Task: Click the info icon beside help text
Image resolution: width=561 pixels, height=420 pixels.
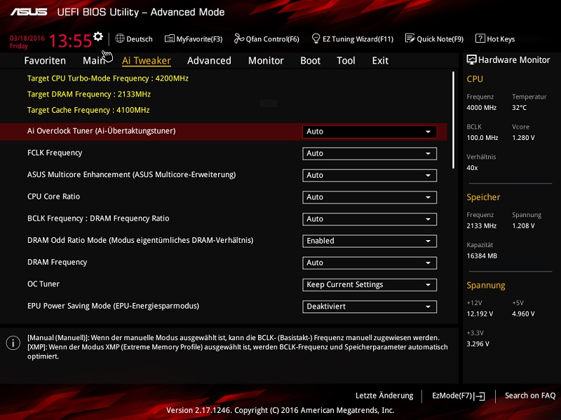Action: [13, 343]
